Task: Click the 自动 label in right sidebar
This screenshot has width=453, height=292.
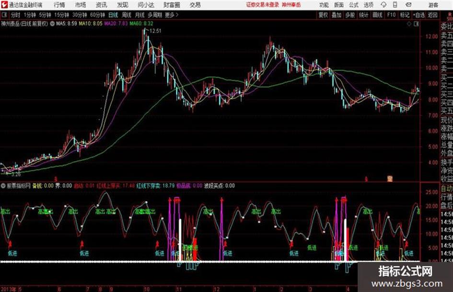Action: tap(447, 189)
